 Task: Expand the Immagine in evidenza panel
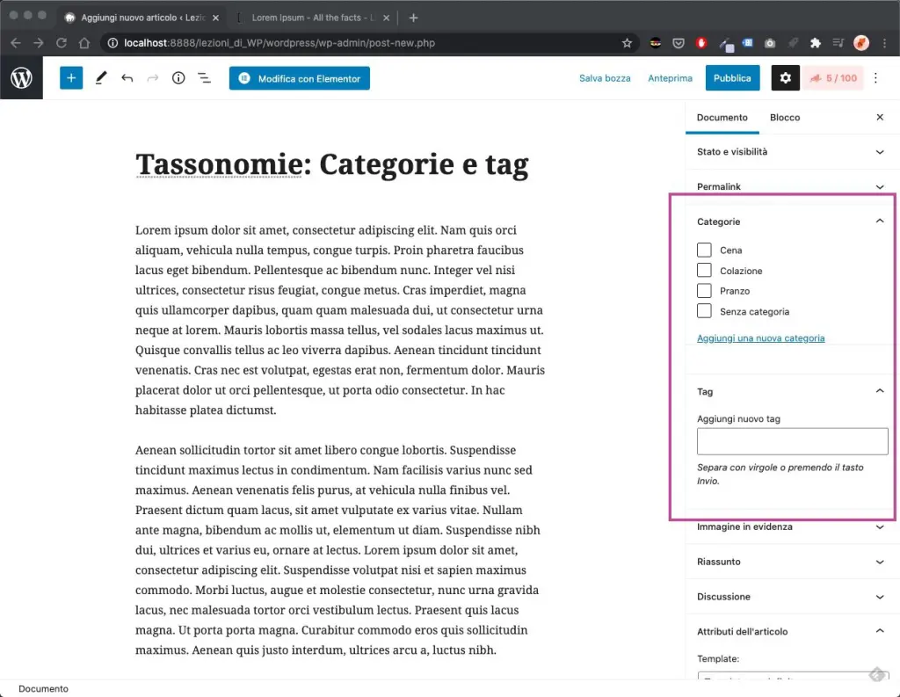[791, 527]
